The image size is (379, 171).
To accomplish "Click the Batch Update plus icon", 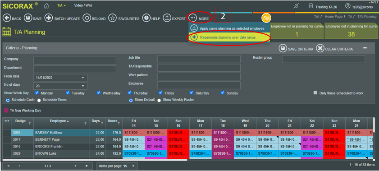I will 49,18.
